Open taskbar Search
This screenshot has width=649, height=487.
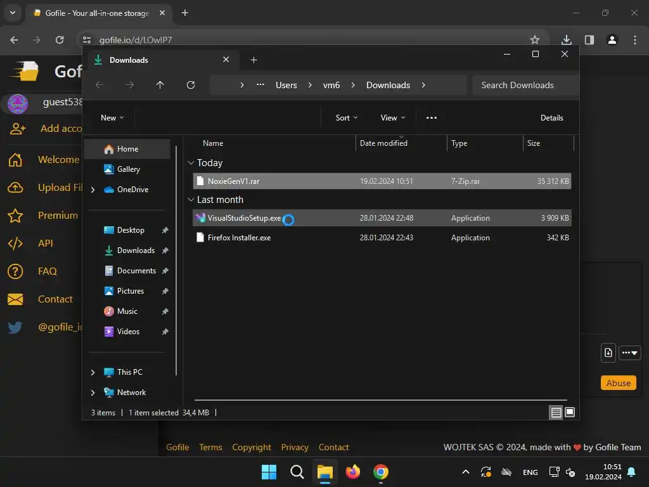tap(297, 472)
